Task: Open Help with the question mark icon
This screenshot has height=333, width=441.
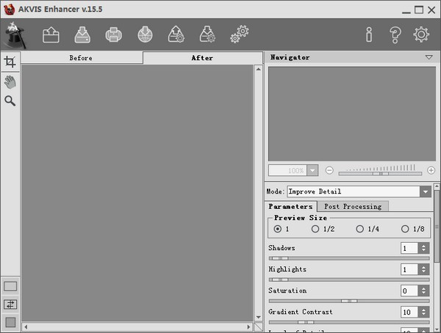Action: 395,34
